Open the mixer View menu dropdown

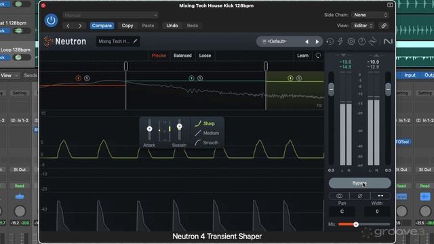[x=9, y=75]
